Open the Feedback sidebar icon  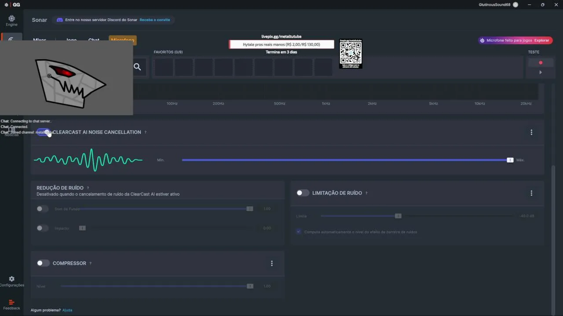11,305
